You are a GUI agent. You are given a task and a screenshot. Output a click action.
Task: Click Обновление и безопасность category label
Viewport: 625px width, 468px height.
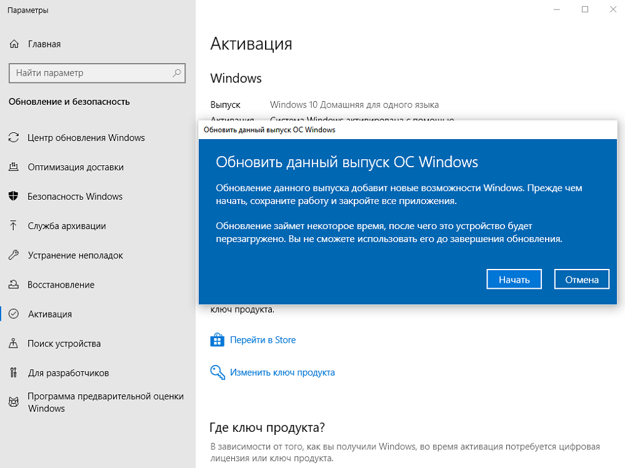click(69, 102)
